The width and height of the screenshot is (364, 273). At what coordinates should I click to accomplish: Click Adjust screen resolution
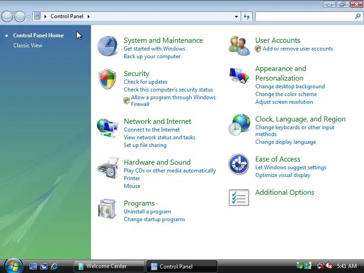(284, 102)
